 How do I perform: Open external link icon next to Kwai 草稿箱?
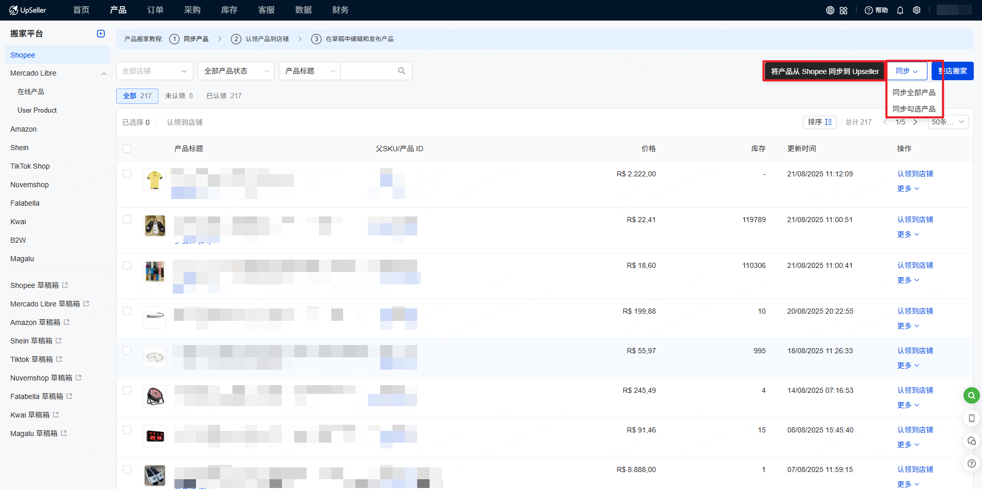(56, 414)
